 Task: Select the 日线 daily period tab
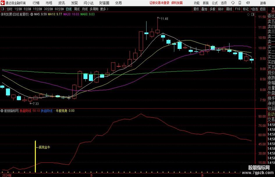[x=69, y=9]
